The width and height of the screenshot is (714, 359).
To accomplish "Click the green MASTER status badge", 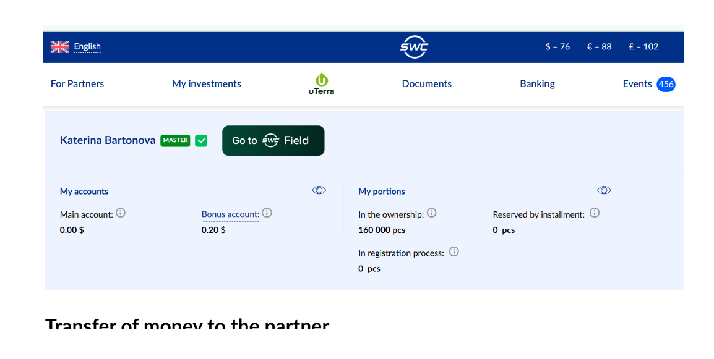I will pos(175,141).
